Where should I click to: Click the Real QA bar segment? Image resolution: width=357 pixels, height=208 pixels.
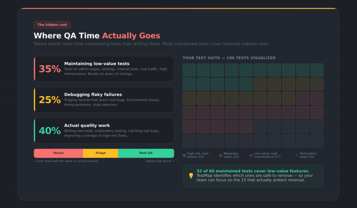(x=146, y=153)
